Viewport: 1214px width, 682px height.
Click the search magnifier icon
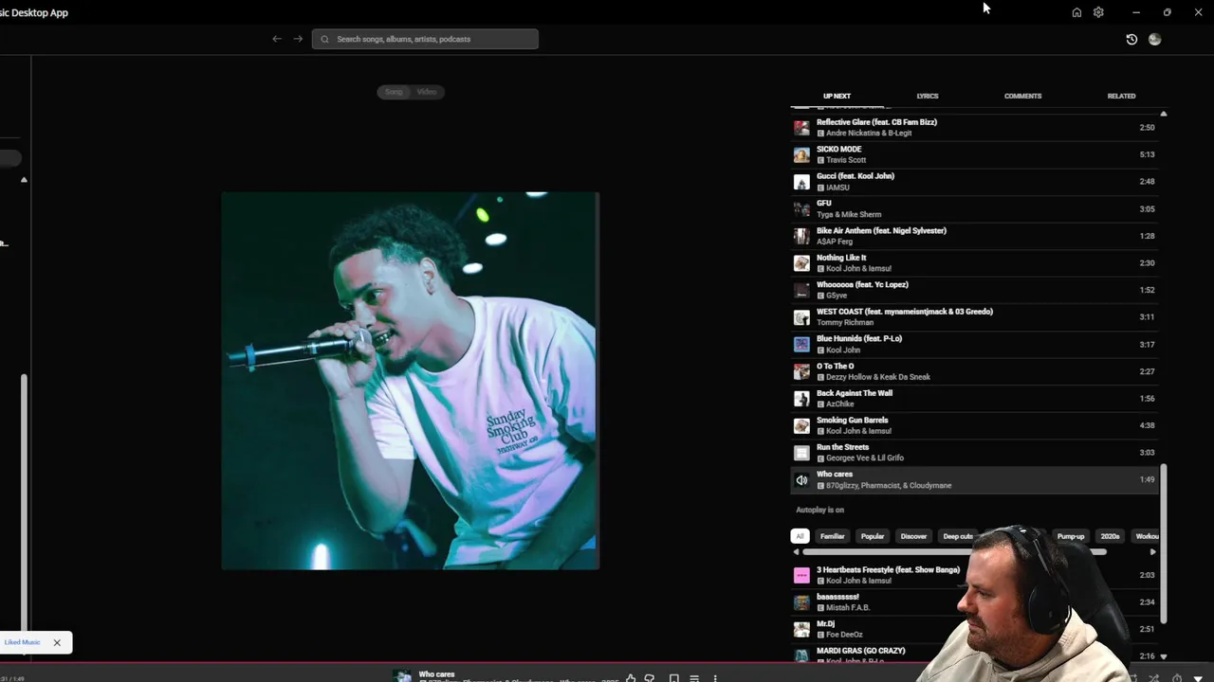coord(325,39)
